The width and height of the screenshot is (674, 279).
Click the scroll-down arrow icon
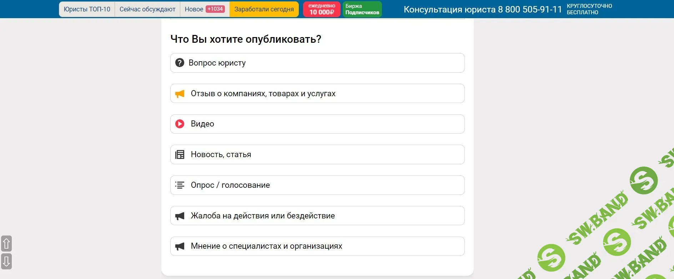click(x=6, y=261)
